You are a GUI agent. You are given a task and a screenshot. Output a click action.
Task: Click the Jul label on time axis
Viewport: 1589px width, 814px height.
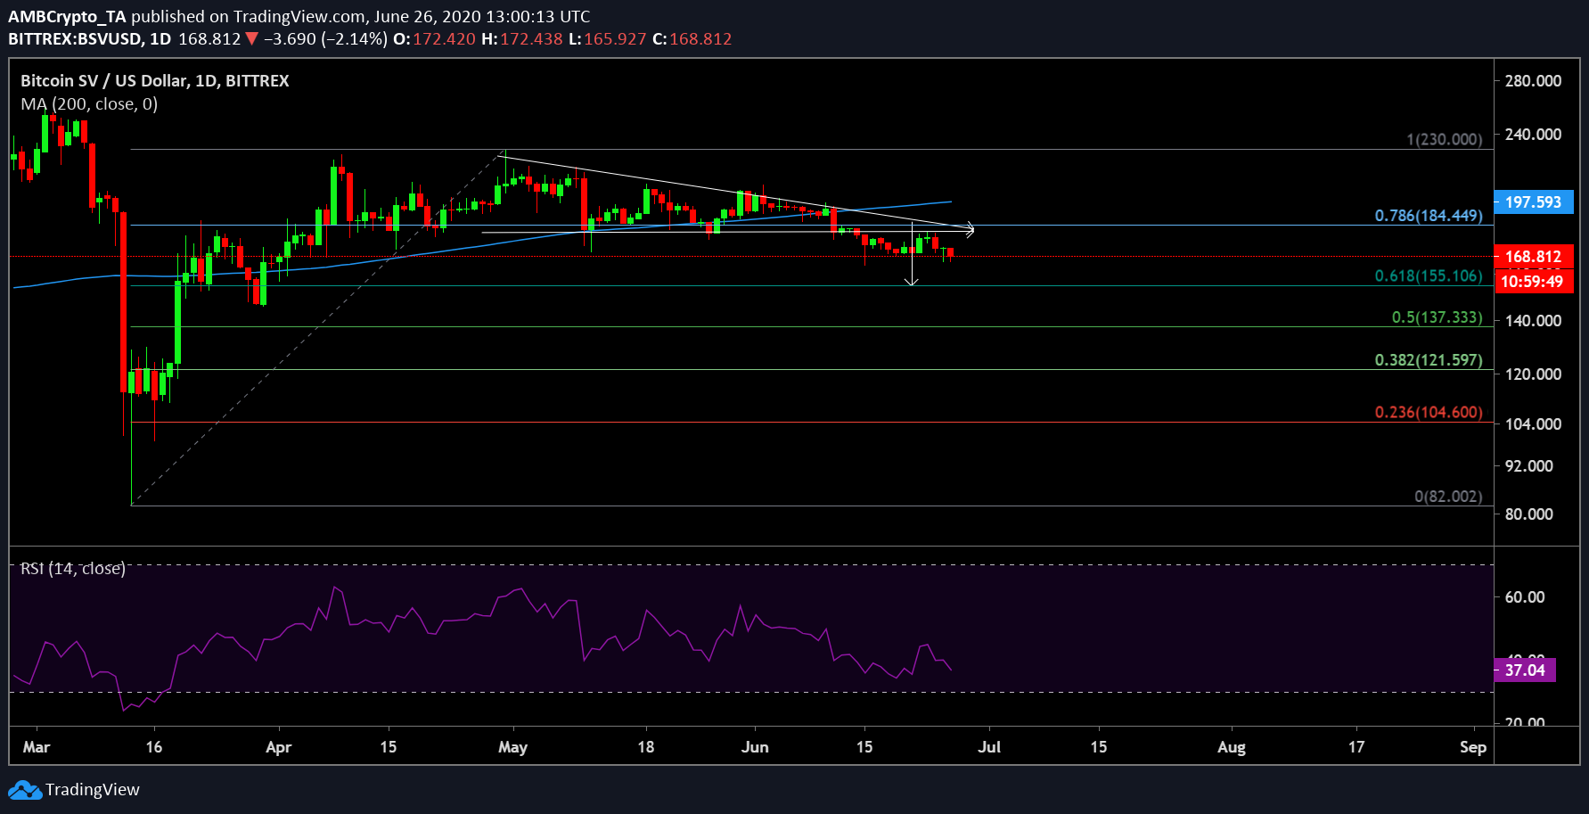pos(989,747)
